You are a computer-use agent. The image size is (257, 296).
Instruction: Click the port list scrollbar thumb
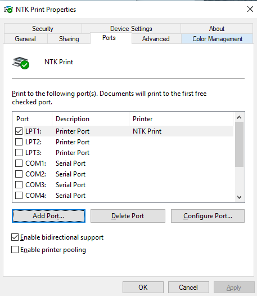click(240, 144)
